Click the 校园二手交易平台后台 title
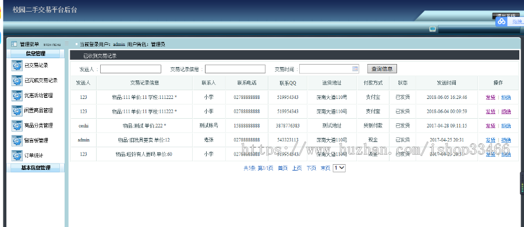Image resolution: width=524 pixels, height=227 pixels. (x=45, y=10)
